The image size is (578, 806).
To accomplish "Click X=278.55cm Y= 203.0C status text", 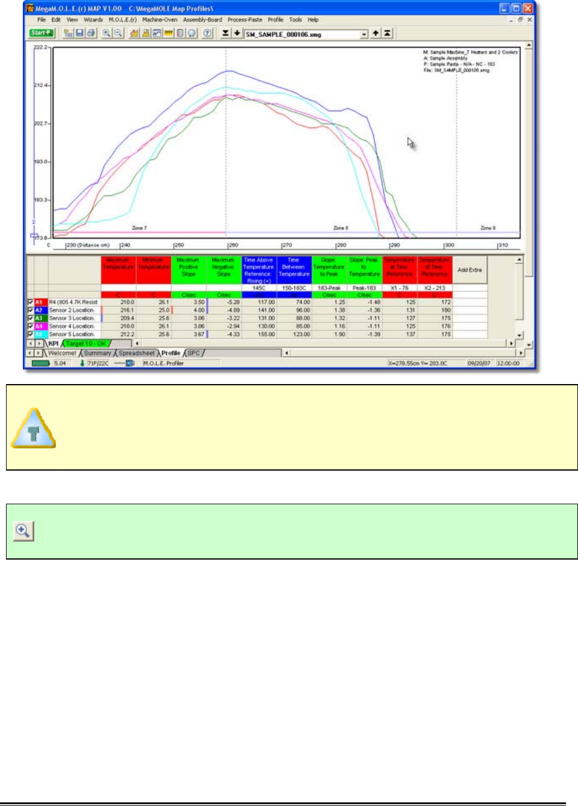I will click(418, 364).
